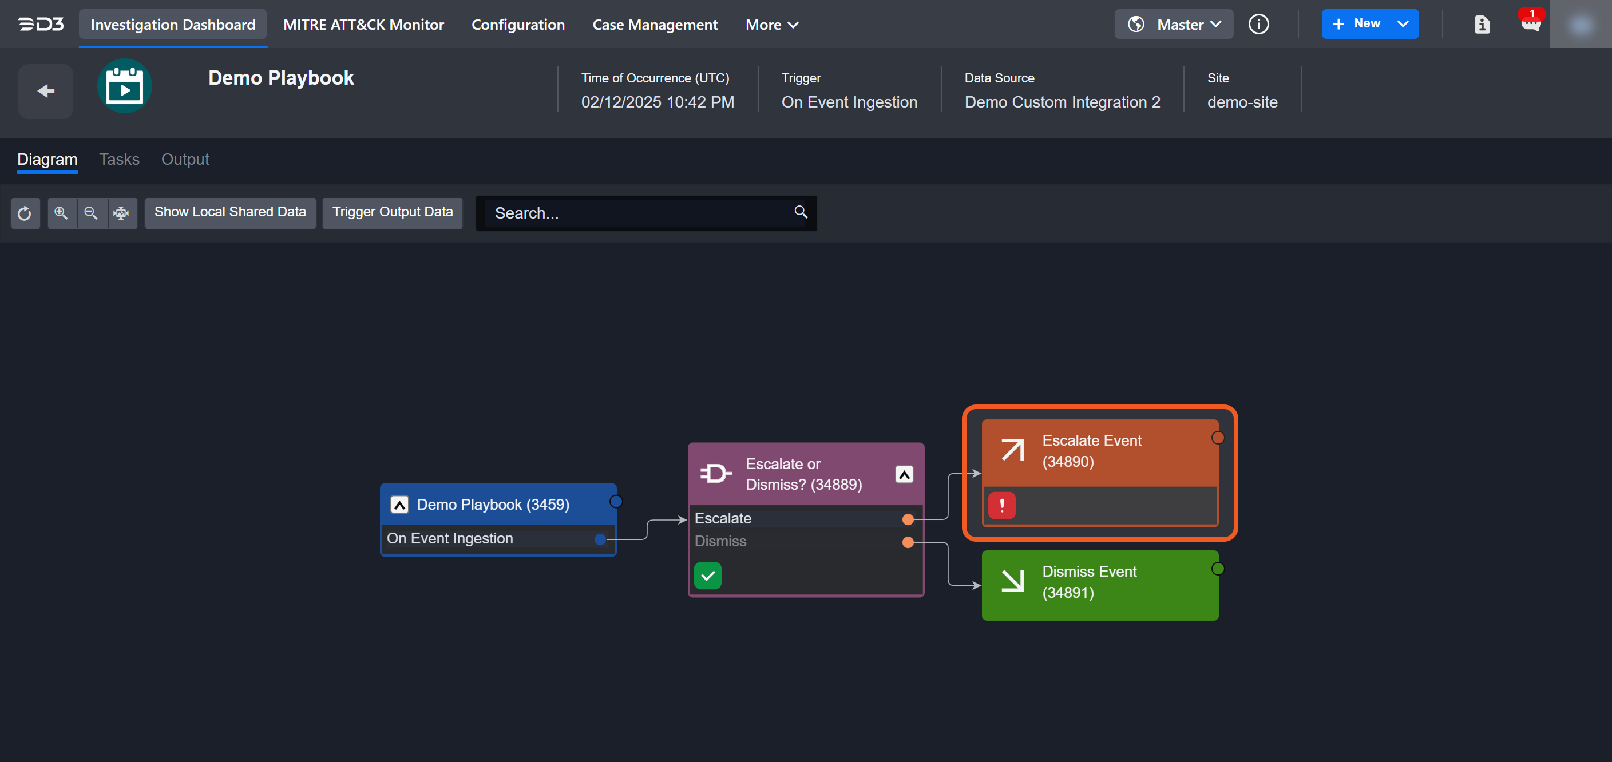Click the diagram Search input field

(638, 213)
